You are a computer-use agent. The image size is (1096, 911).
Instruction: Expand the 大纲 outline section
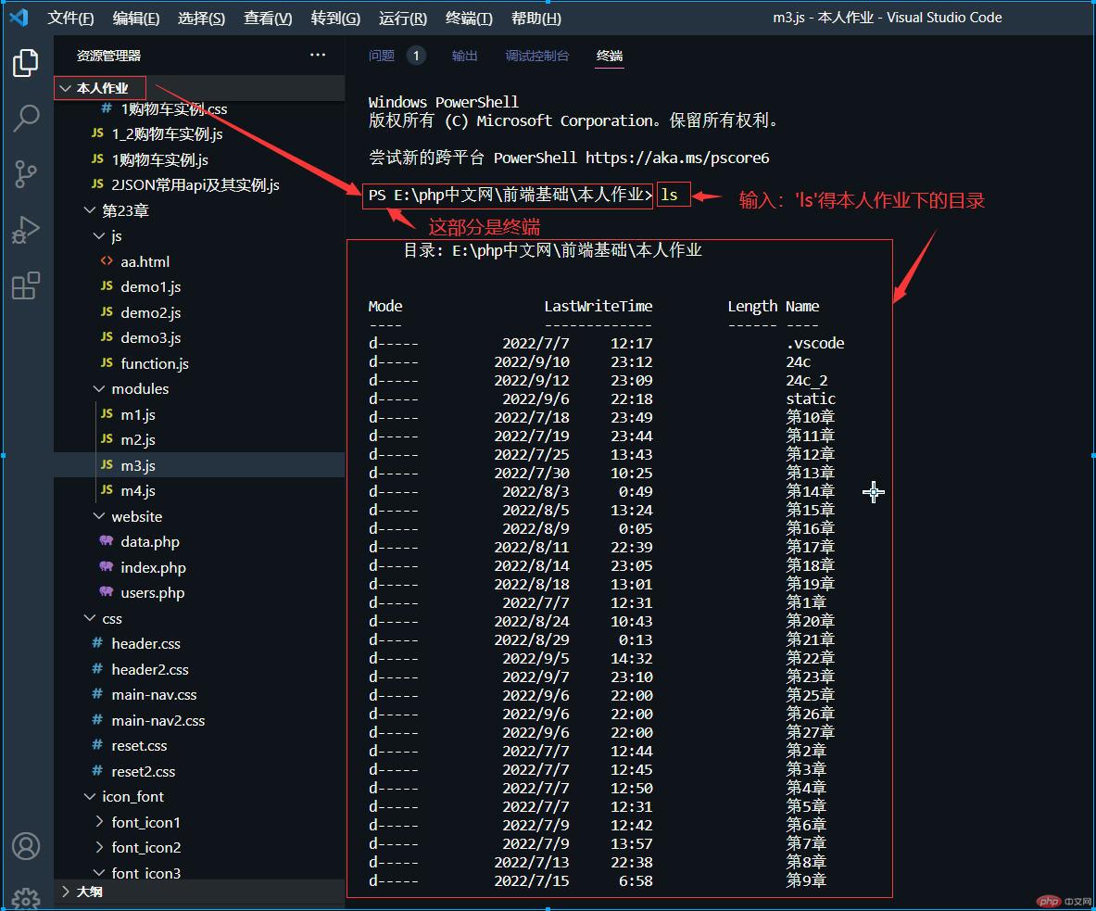point(89,891)
